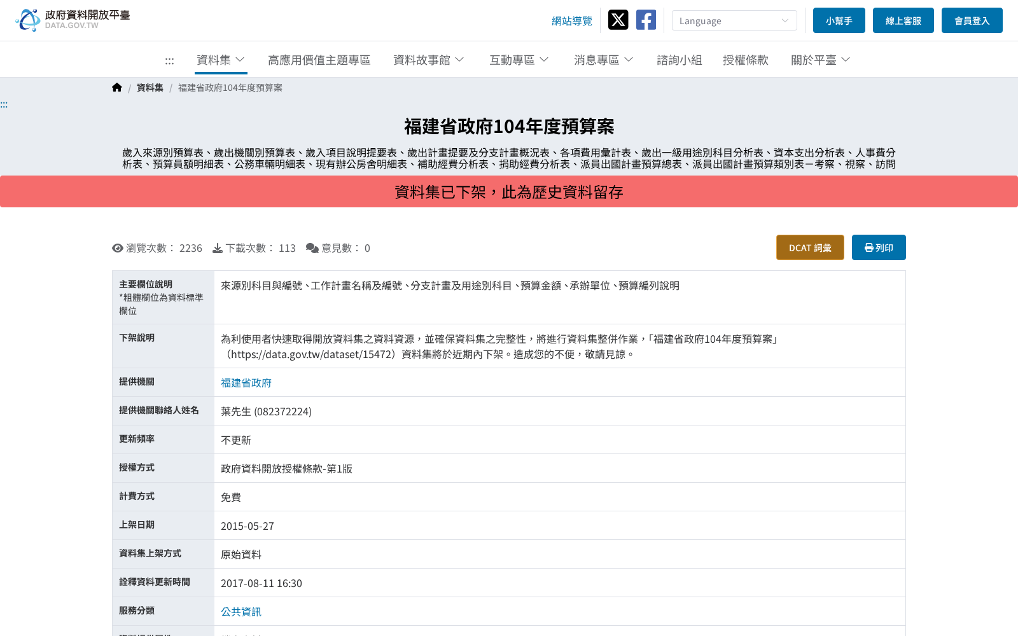Click the view count eye icon
Image resolution: width=1018 pixels, height=636 pixels.
click(118, 248)
